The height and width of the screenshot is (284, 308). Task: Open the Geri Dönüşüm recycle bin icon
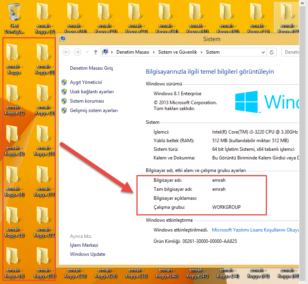pyautogui.click(x=14, y=18)
